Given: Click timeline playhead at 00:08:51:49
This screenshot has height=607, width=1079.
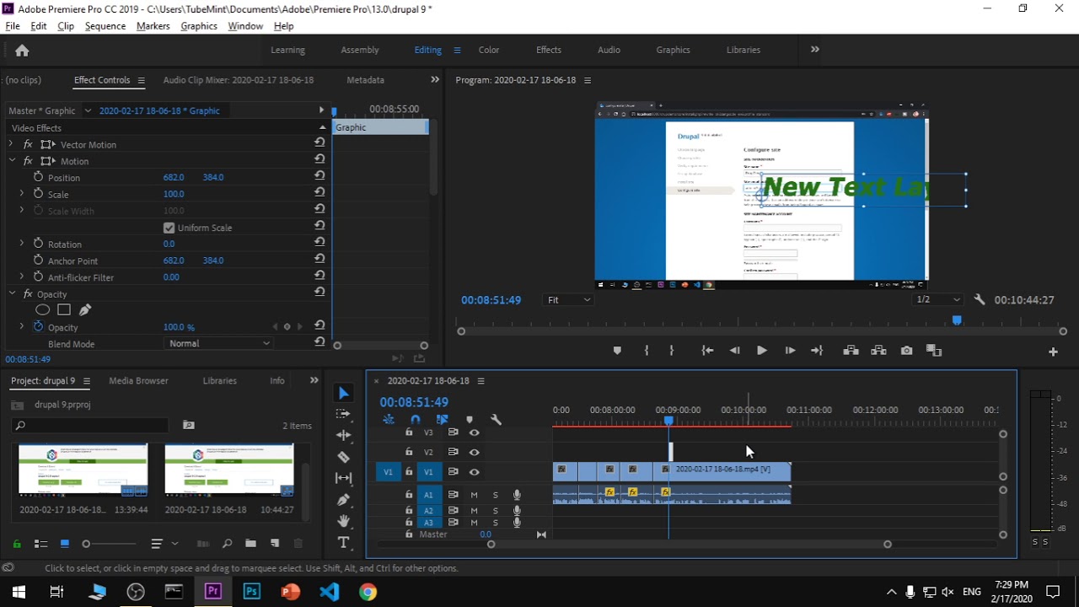Looking at the screenshot, I should 668,420.
